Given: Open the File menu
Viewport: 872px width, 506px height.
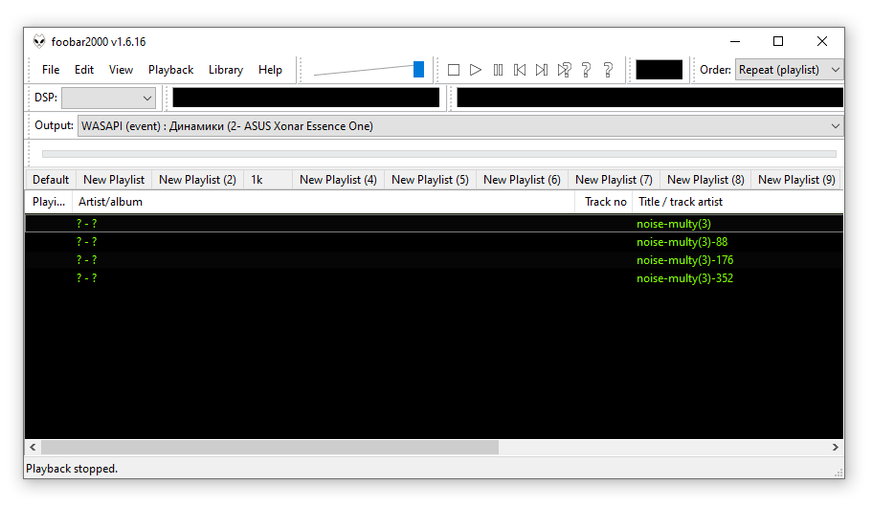Looking at the screenshot, I should (51, 70).
